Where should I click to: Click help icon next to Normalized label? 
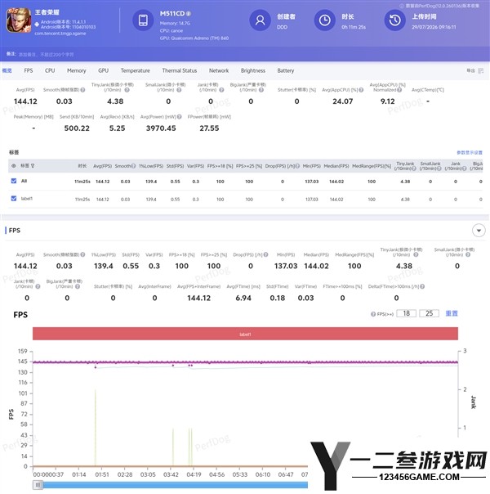[x=399, y=90]
